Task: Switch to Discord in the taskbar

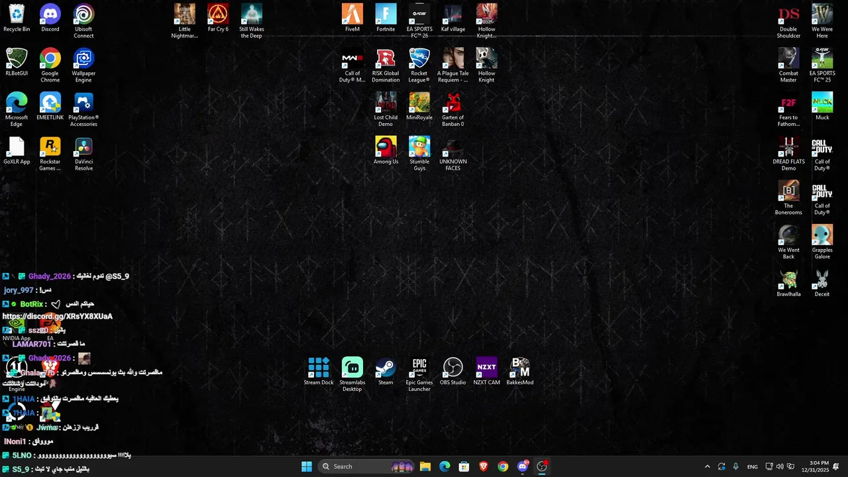Action: (x=523, y=466)
